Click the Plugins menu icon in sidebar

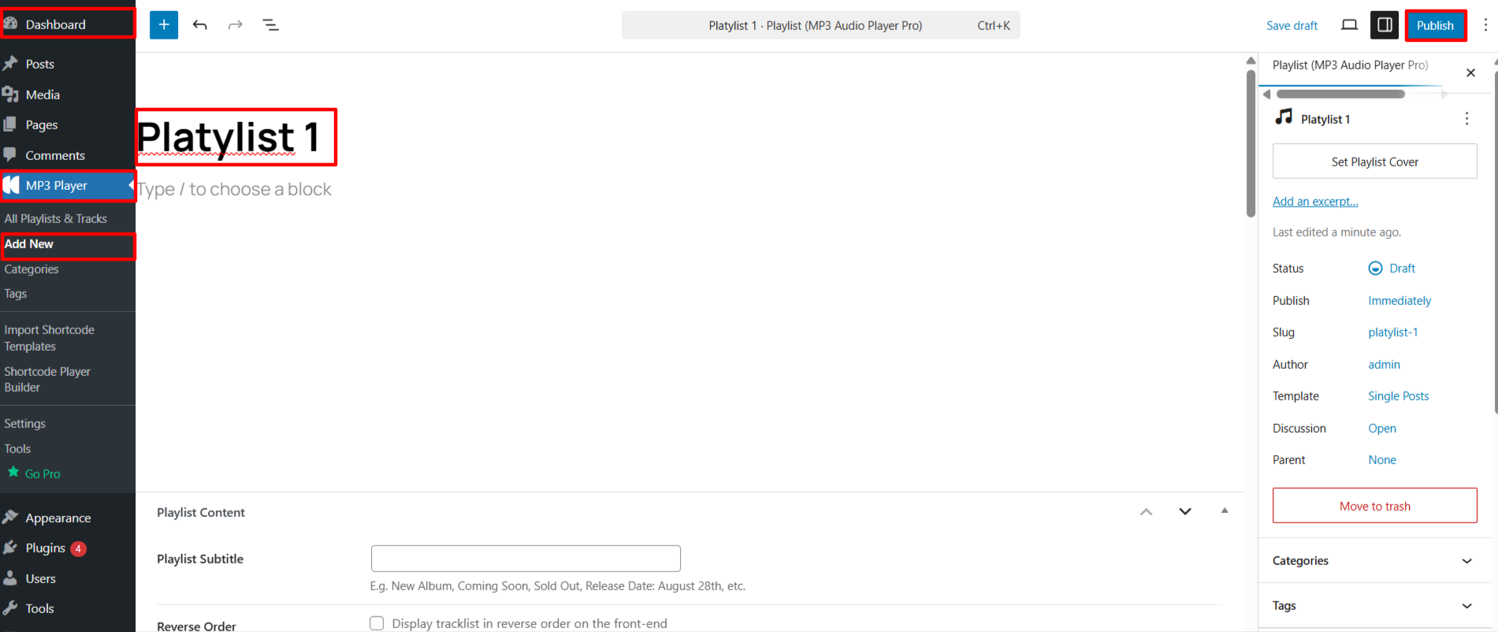(x=11, y=548)
